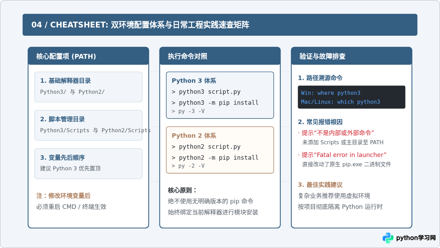Click the '> py -3 -V' command
The height and width of the screenshot is (248, 440).
coord(188,111)
